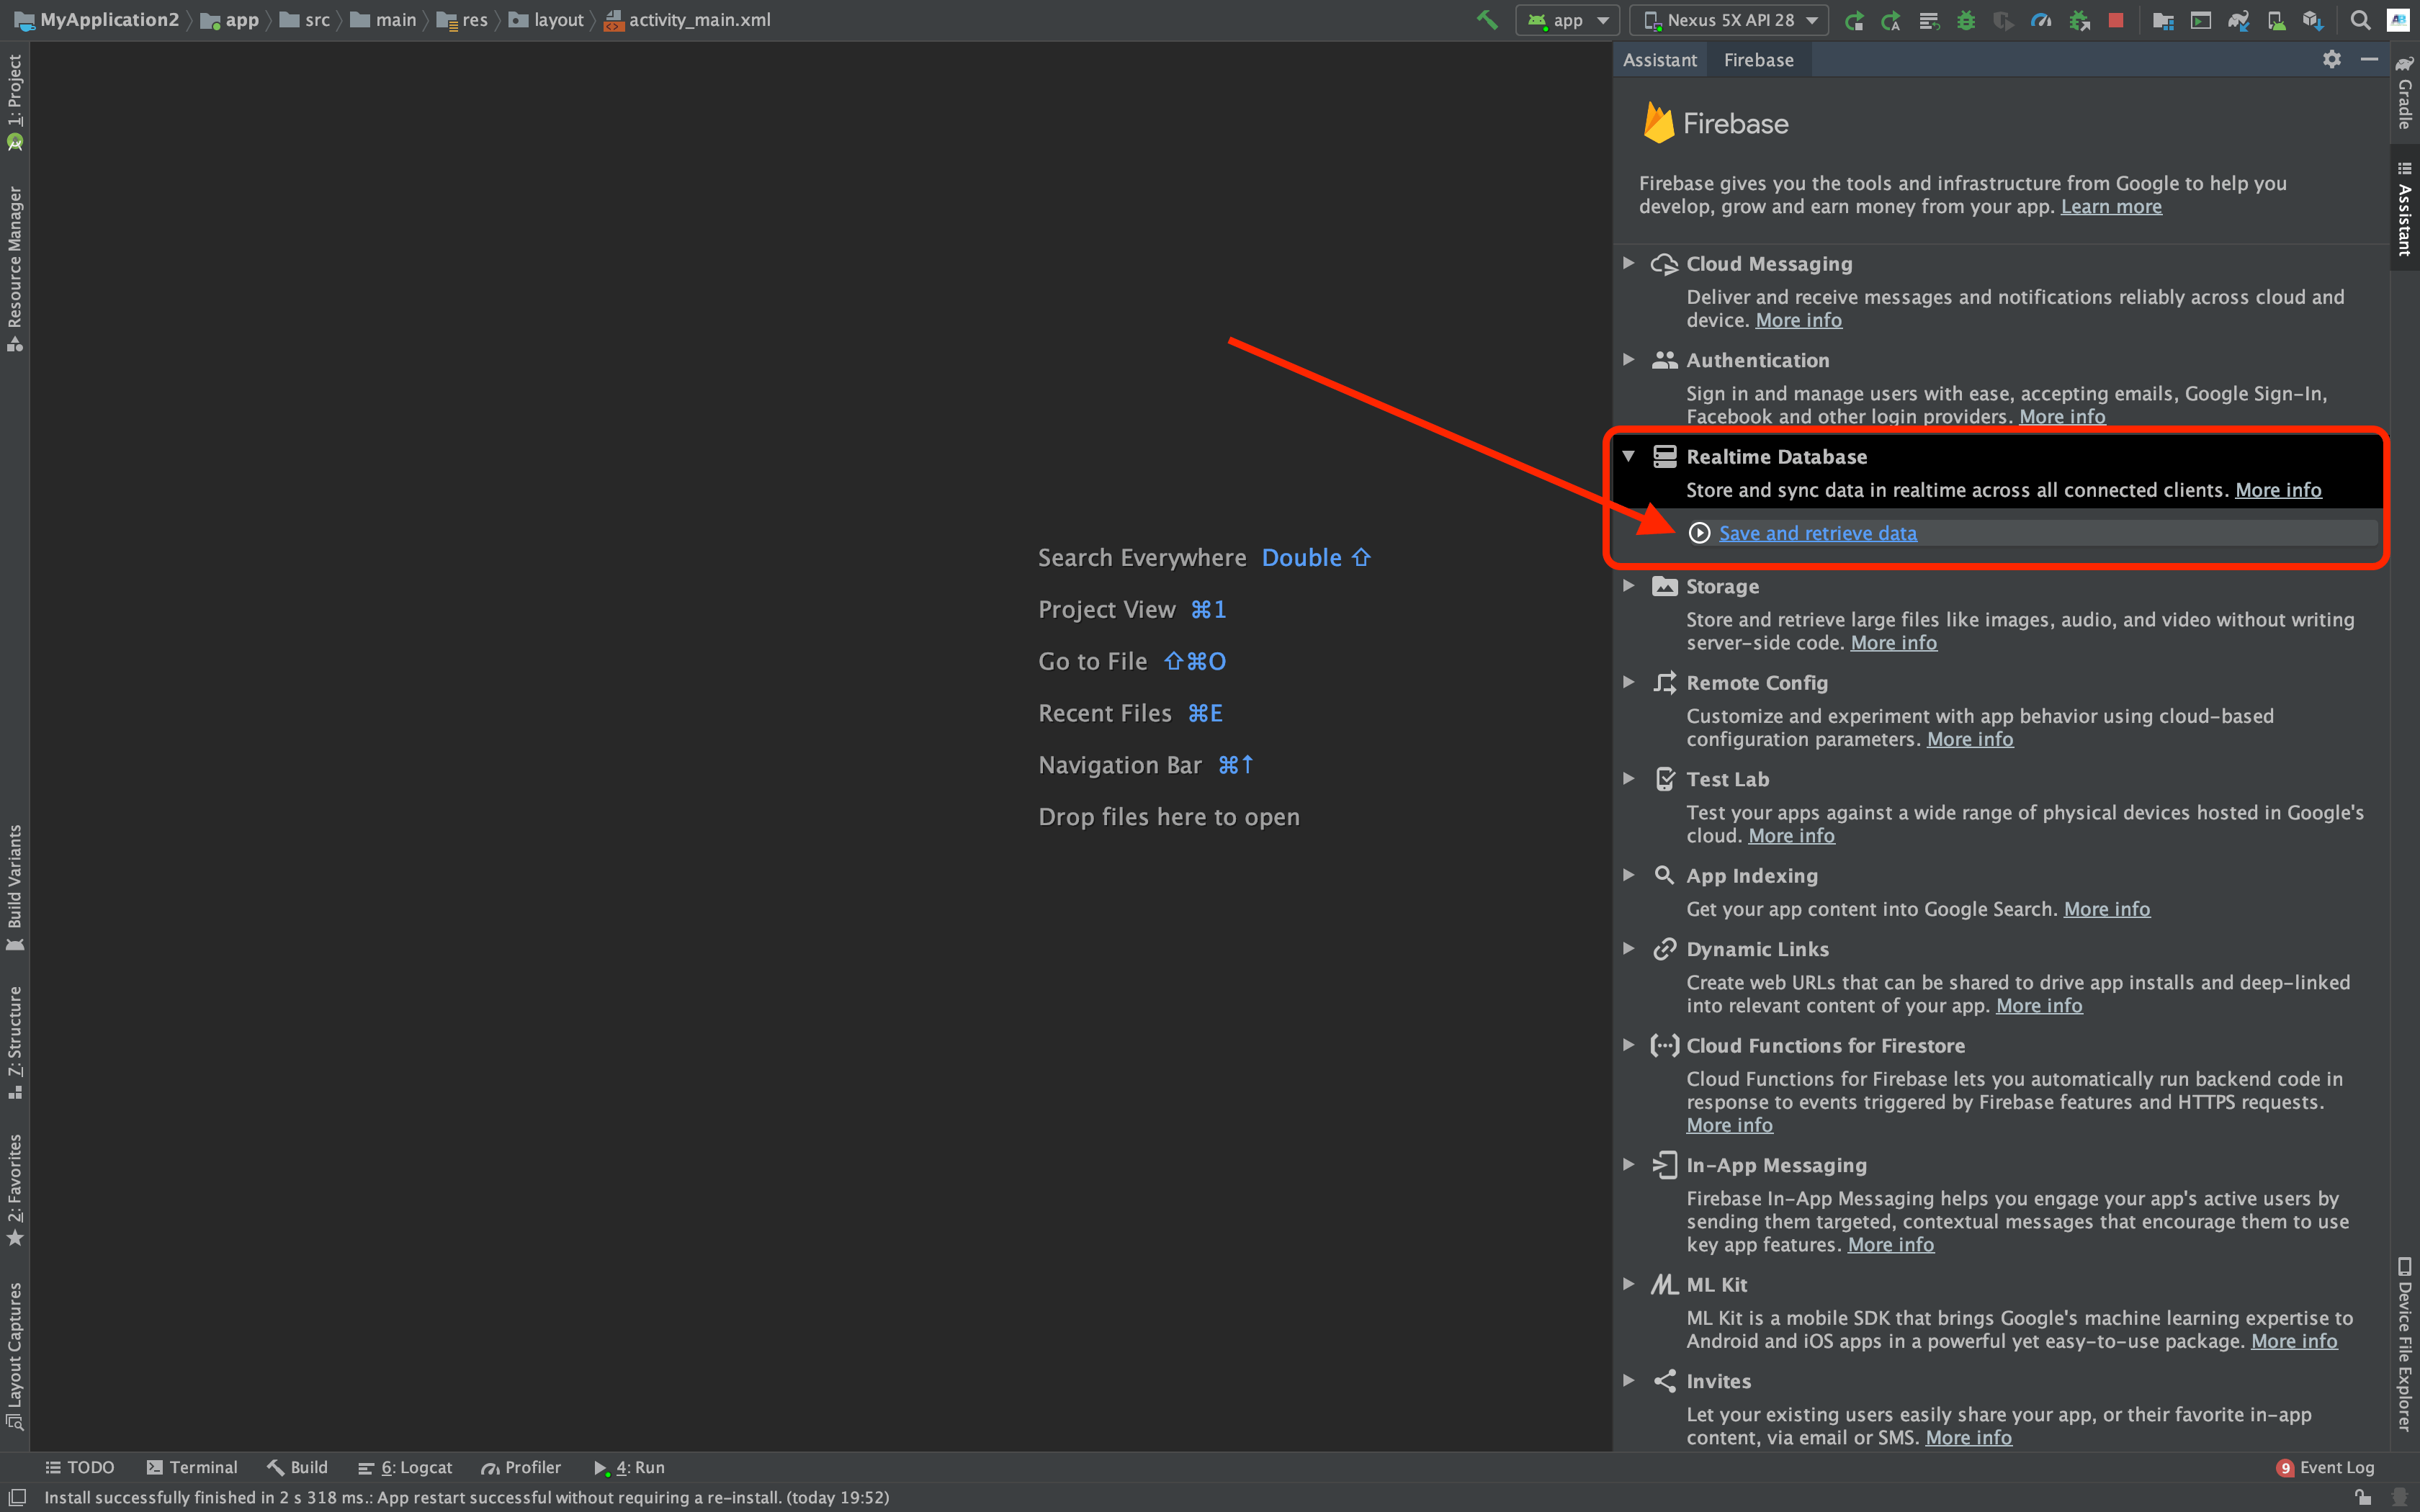Open the 1: Project tool window
Viewport: 2420px width, 1512px height.
[15, 101]
